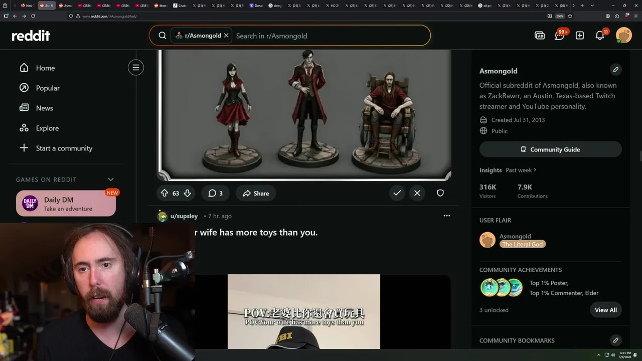Remove the post with X icon
642x361 pixels.
pos(417,193)
